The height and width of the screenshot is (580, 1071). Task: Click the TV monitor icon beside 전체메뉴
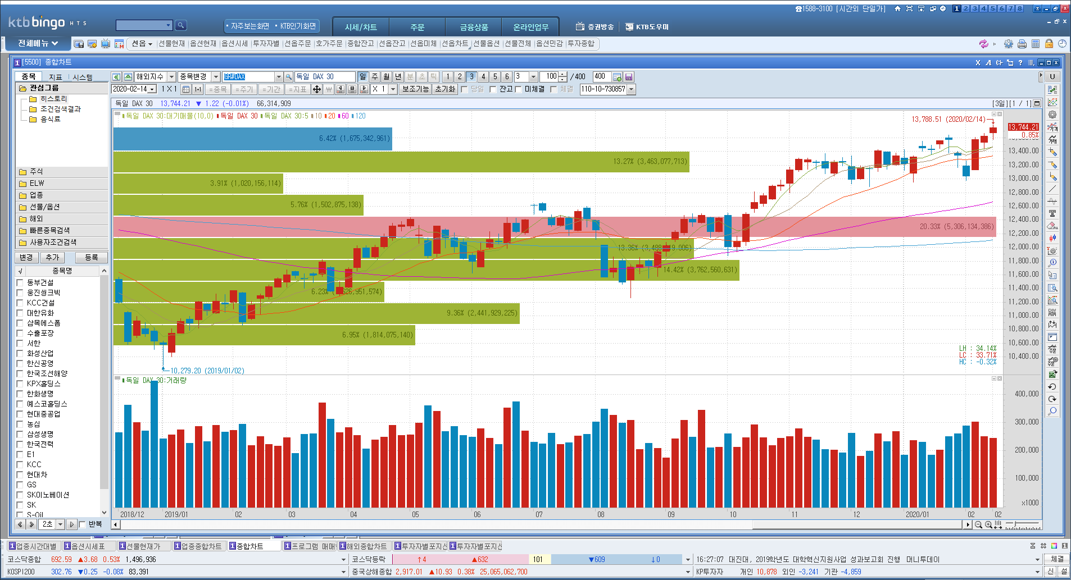106,44
